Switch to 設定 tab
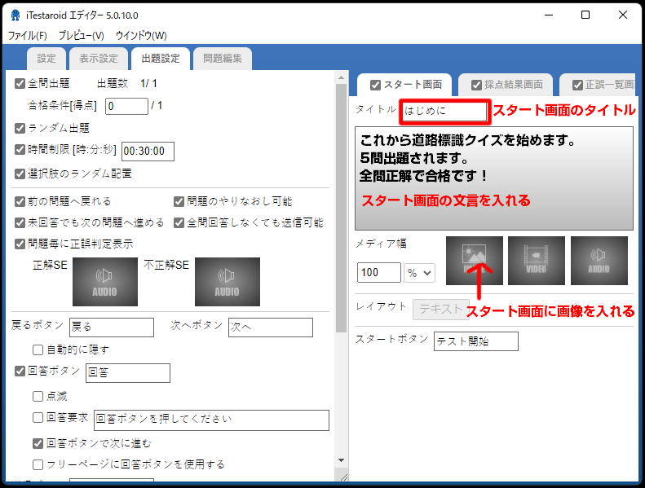 point(46,59)
